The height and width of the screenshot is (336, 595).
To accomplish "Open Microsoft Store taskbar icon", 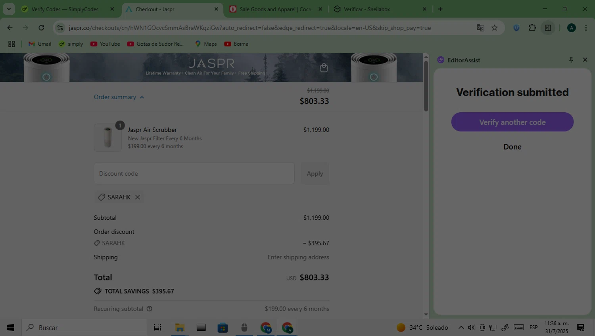I will tap(223, 328).
